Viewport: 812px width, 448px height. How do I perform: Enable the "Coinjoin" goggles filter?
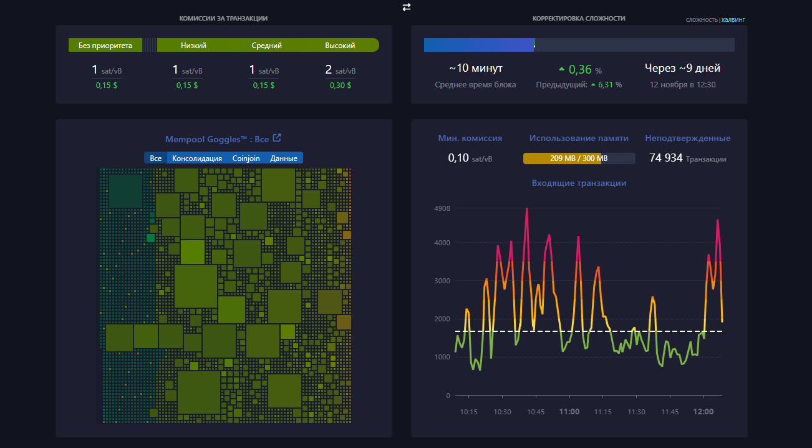coord(246,158)
